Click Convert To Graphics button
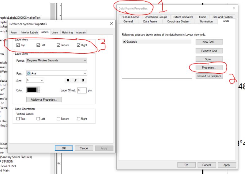 coord(209,76)
